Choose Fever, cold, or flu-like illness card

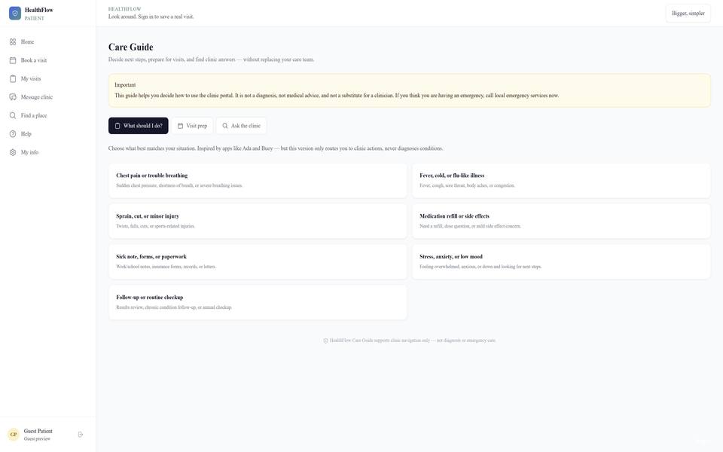click(561, 180)
